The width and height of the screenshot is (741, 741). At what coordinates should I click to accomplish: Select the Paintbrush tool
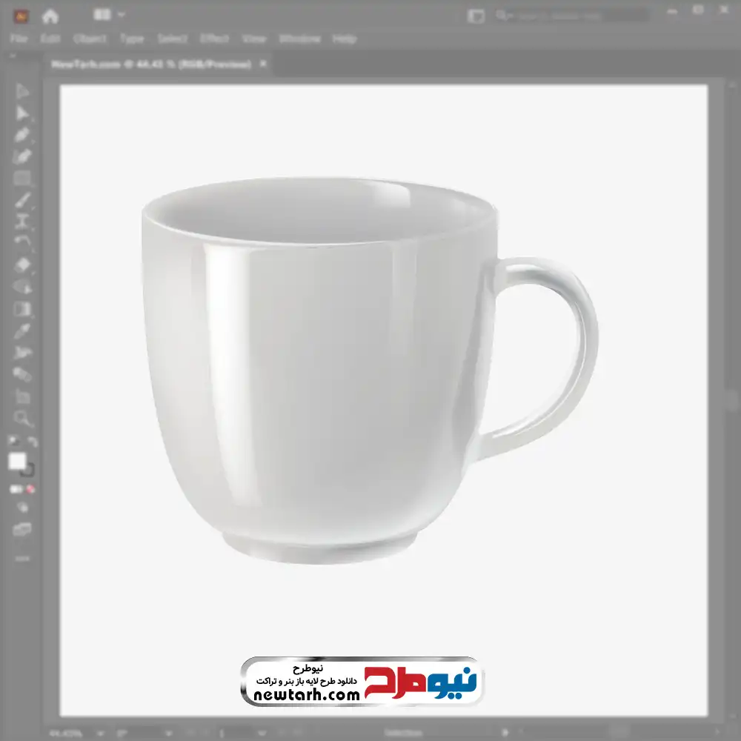point(22,200)
